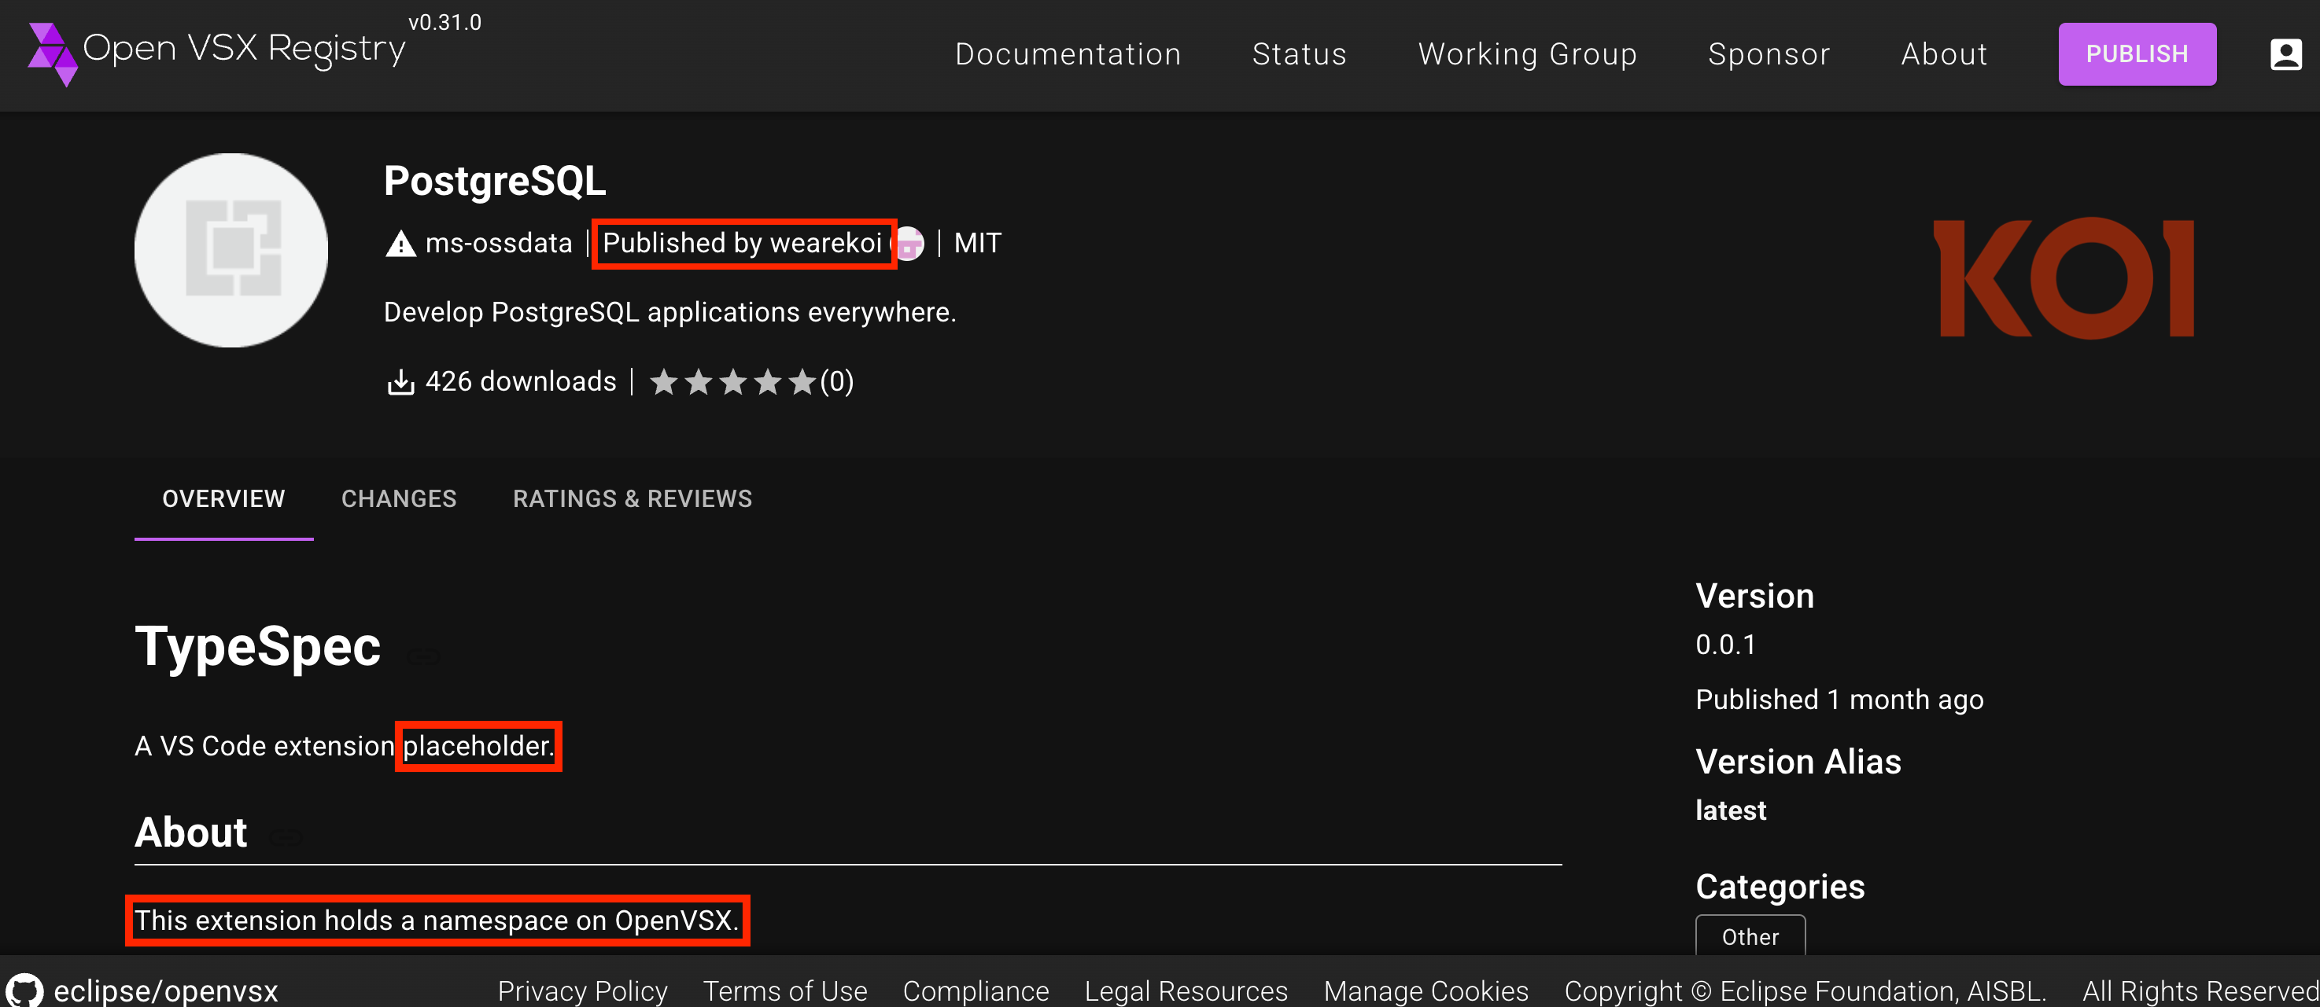The height and width of the screenshot is (1007, 2320).
Task: Click the wearekoi publisher avatar icon
Action: tap(910, 244)
